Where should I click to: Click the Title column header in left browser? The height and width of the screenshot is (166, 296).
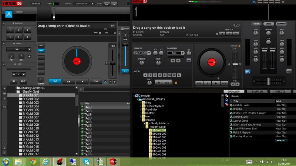pyautogui.click(x=87, y=104)
